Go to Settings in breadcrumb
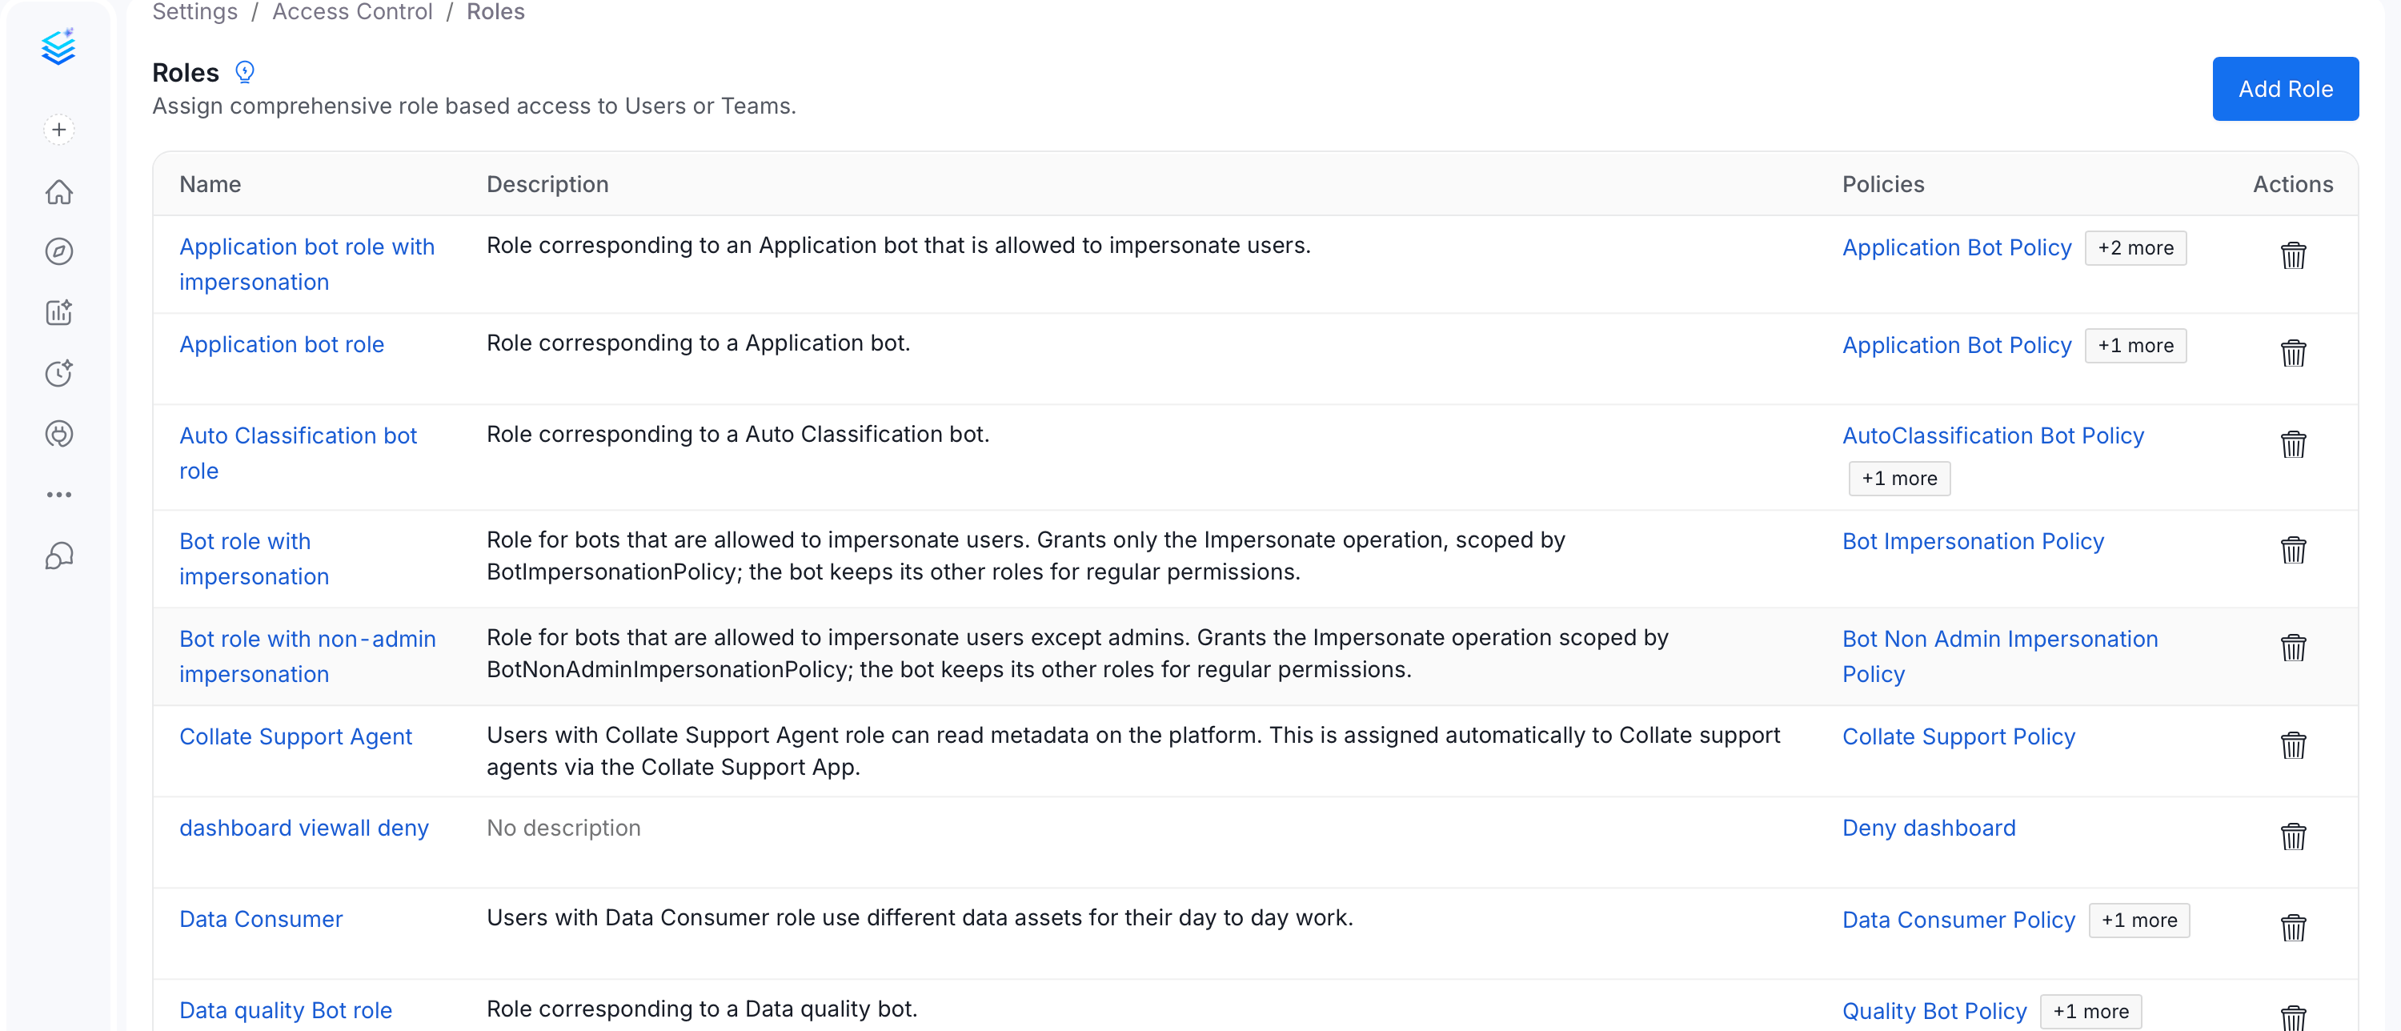The width and height of the screenshot is (2401, 1031). (194, 12)
